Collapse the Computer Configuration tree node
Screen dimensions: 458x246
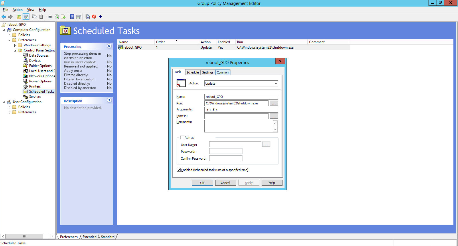[4, 30]
